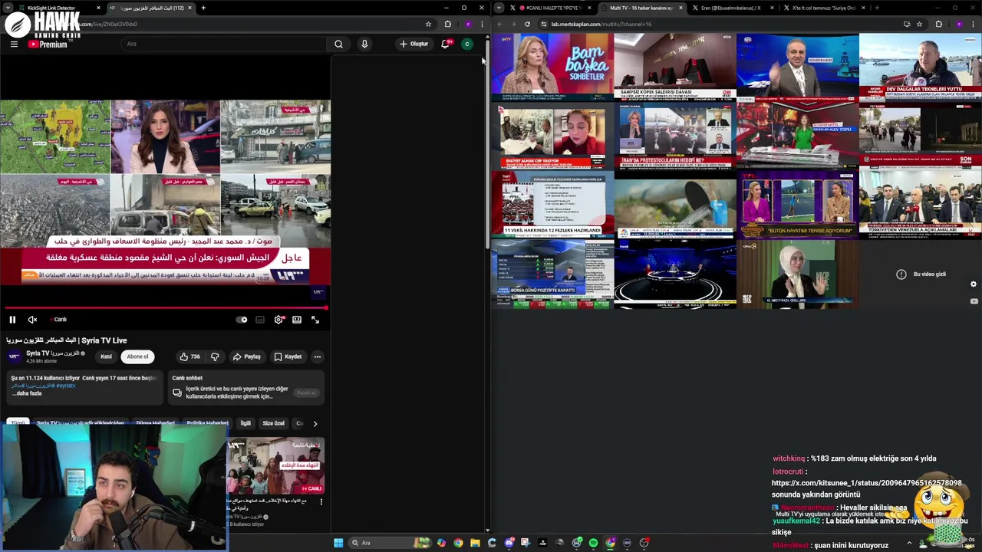This screenshot has width=982, height=552.
Task: Expand description with ...daha fazla
Action: pyautogui.click(x=28, y=393)
